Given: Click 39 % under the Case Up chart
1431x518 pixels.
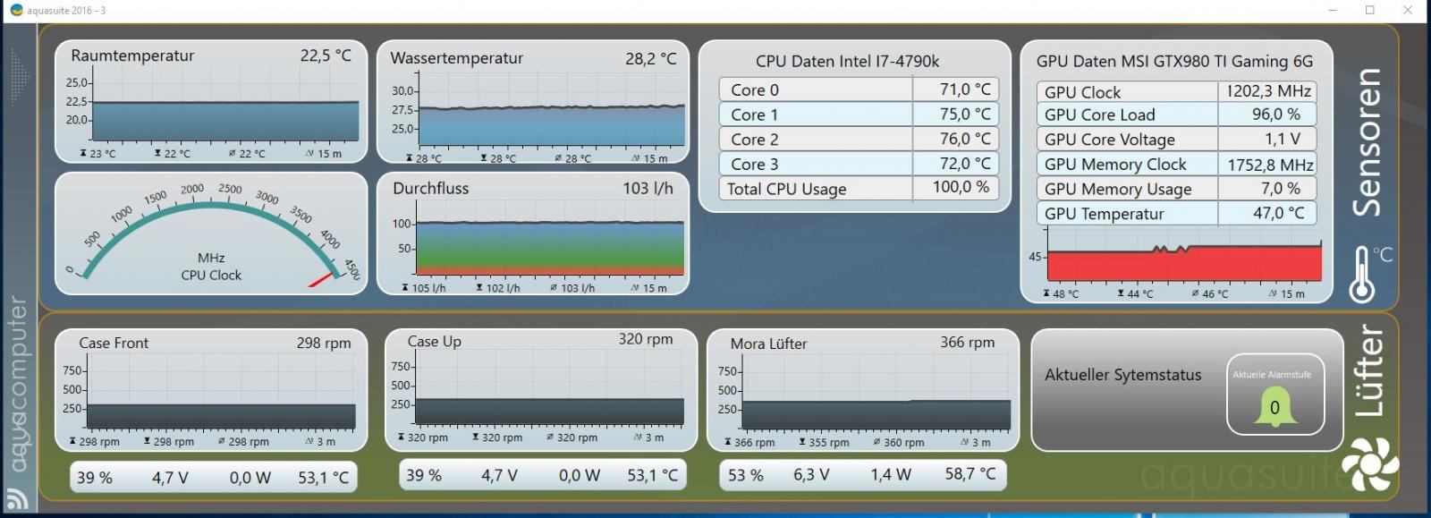Looking at the screenshot, I should pos(424,475).
